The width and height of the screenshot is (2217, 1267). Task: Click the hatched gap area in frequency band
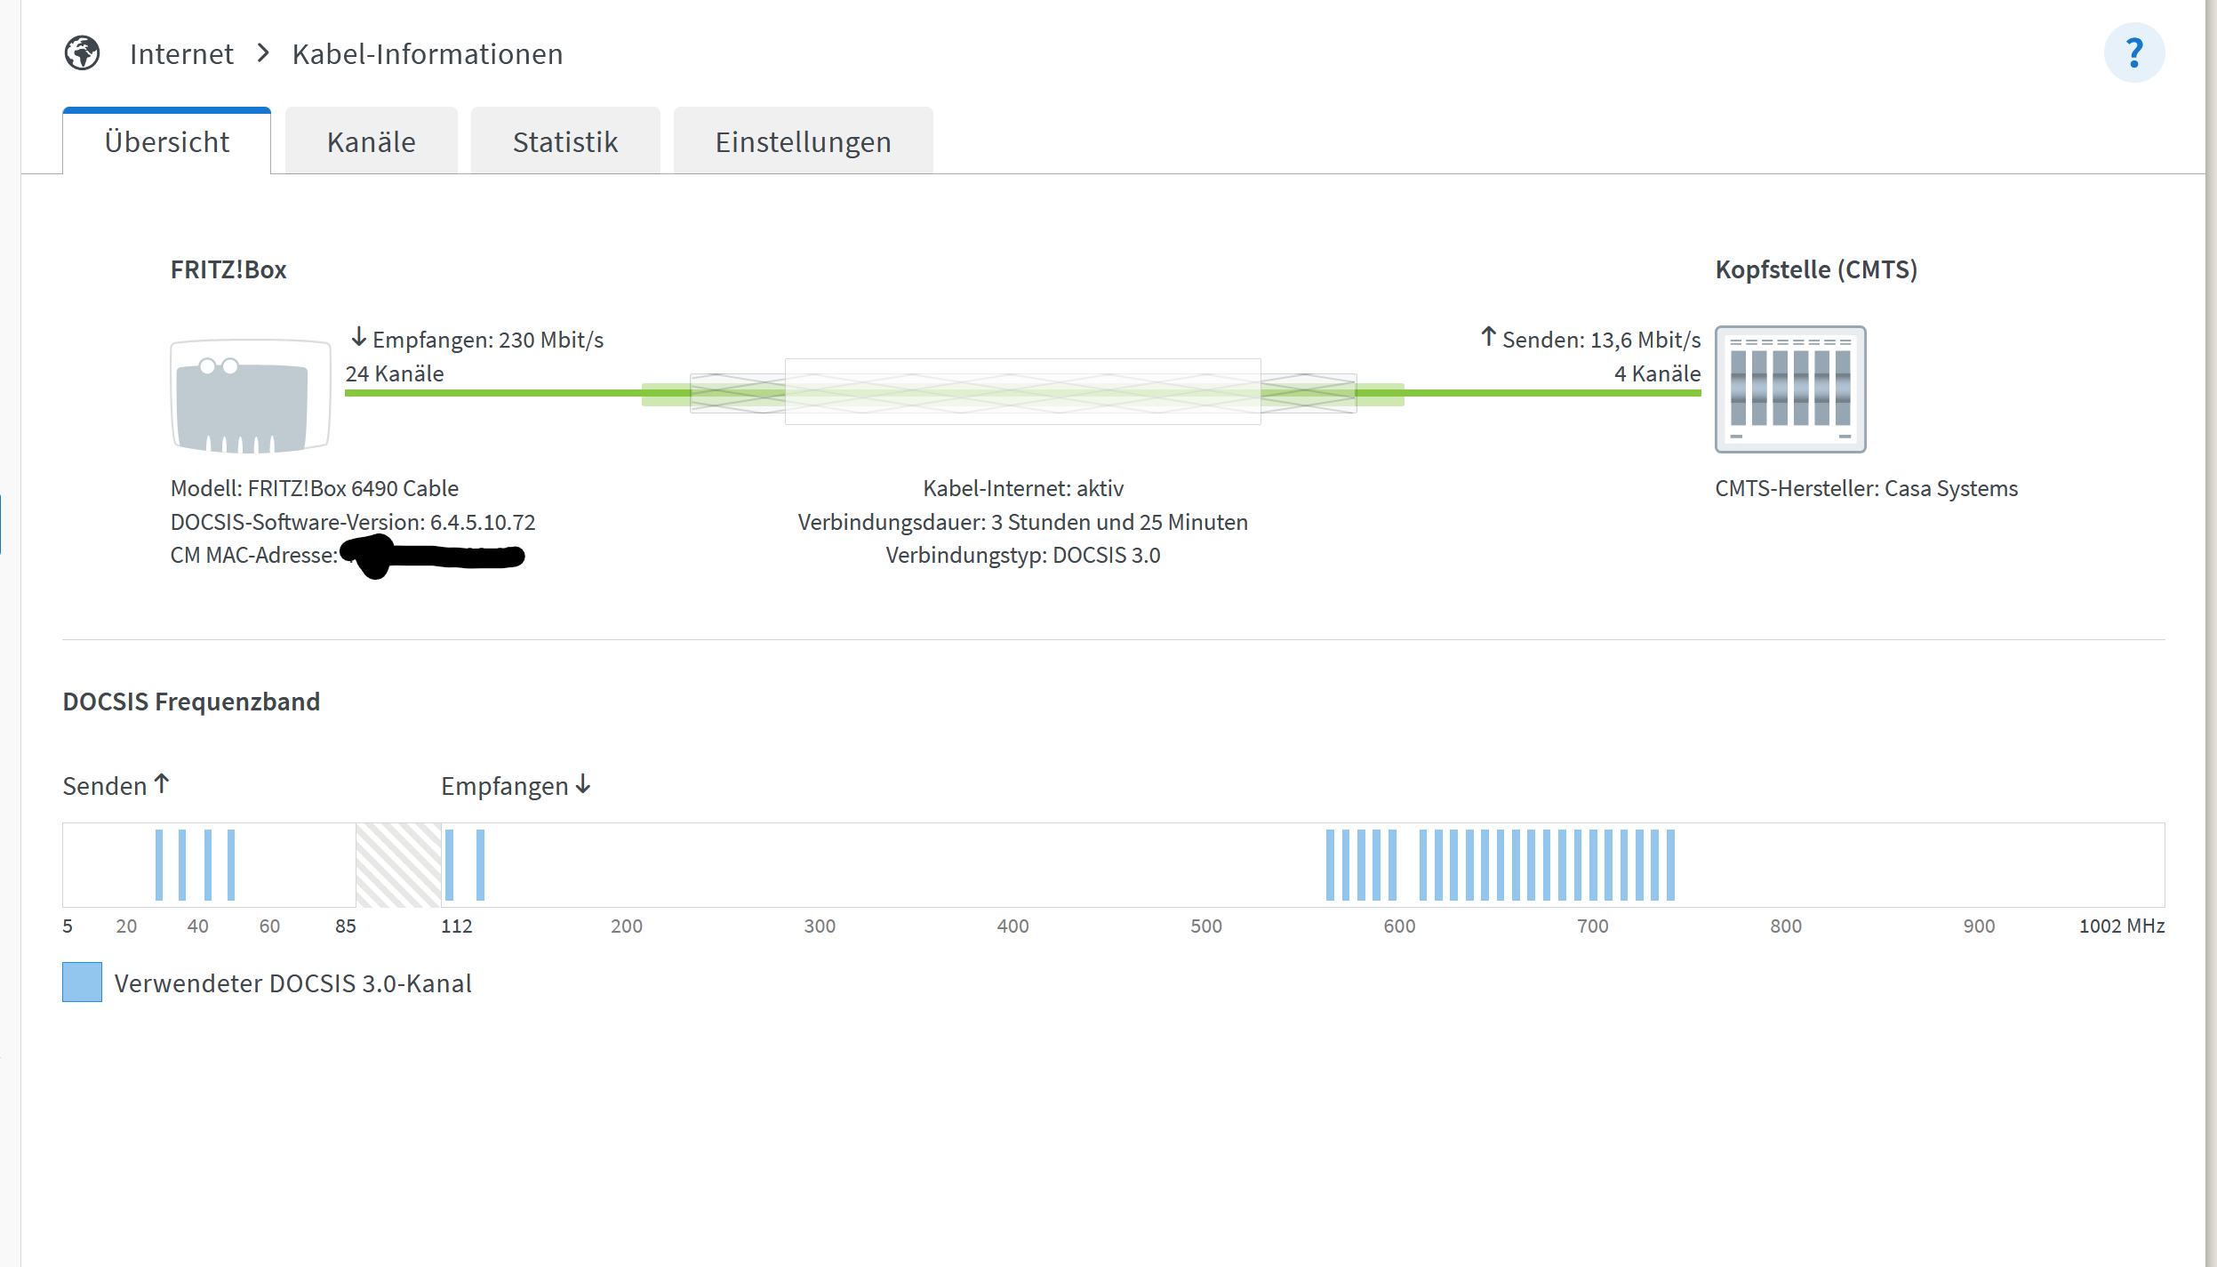(x=398, y=864)
